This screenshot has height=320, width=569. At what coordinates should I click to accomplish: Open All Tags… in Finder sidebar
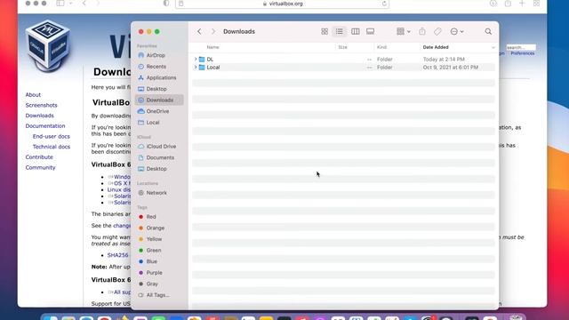(x=157, y=295)
